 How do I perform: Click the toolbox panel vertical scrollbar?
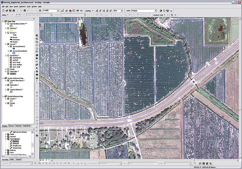[x=32, y=143]
